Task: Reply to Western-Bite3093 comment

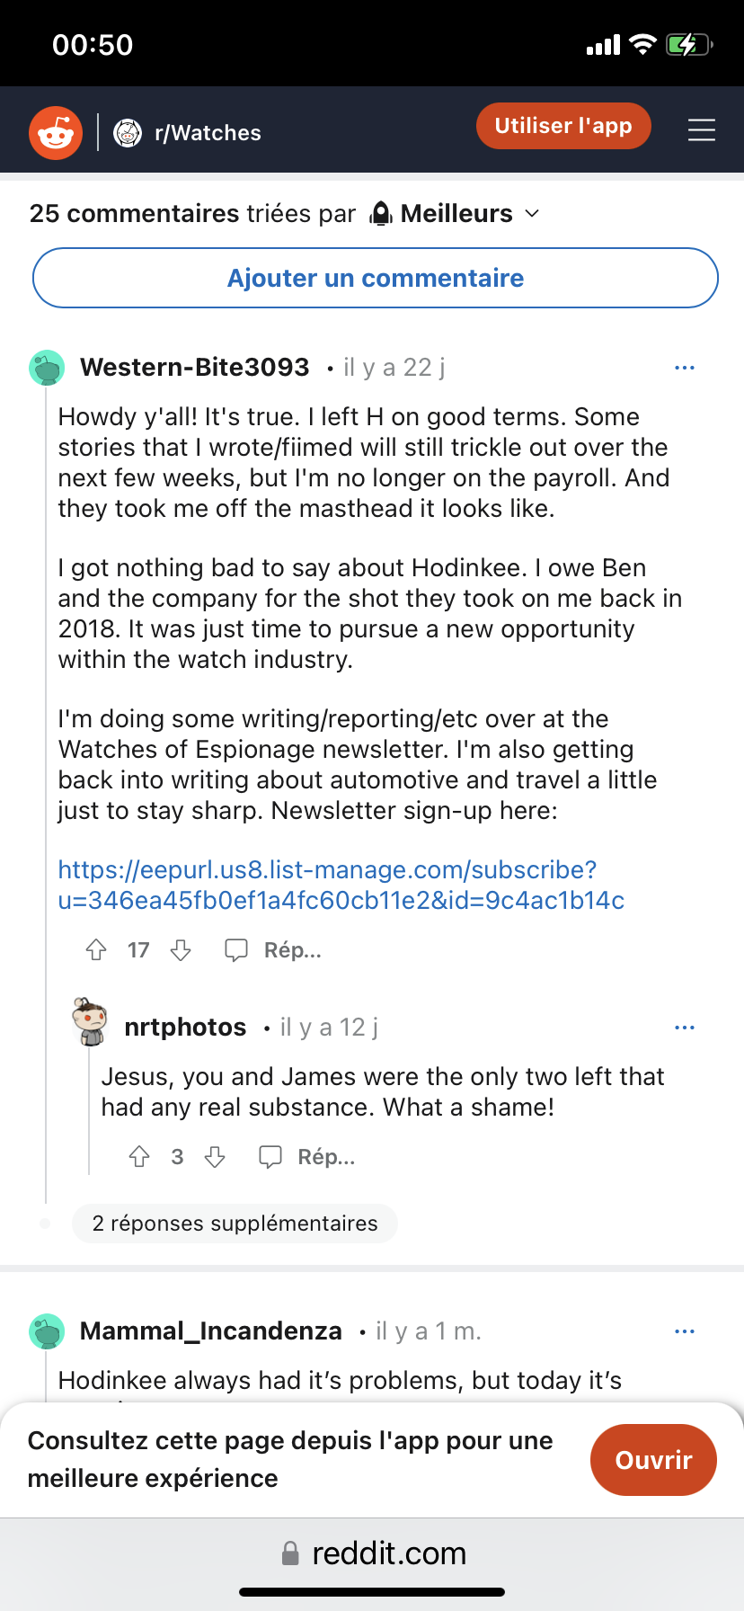Action: coord(273,950)
